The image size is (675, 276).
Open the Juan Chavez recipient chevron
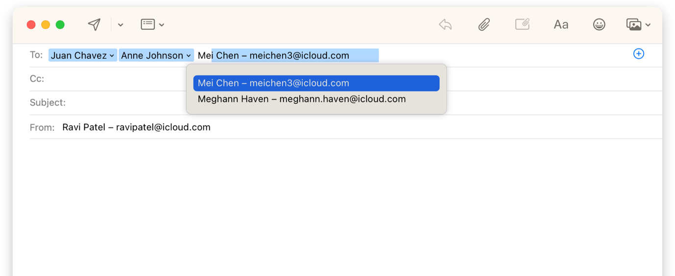(x=112, y=56)
